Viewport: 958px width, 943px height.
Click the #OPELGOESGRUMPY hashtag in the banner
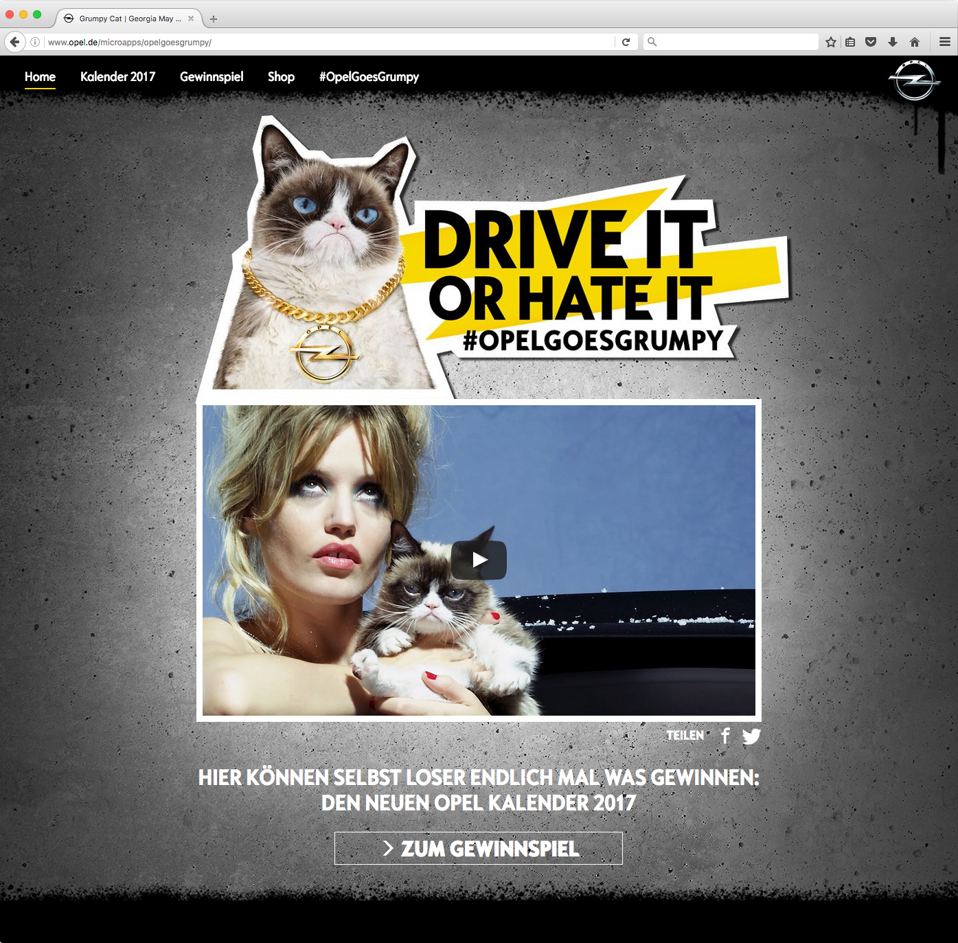pos(593,340)
